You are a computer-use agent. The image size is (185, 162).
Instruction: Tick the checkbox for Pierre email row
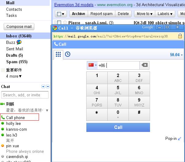59,22
